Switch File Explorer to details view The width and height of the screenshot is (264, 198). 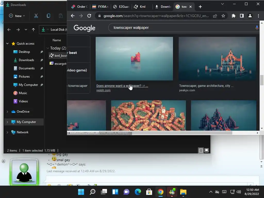click(201, 150)
